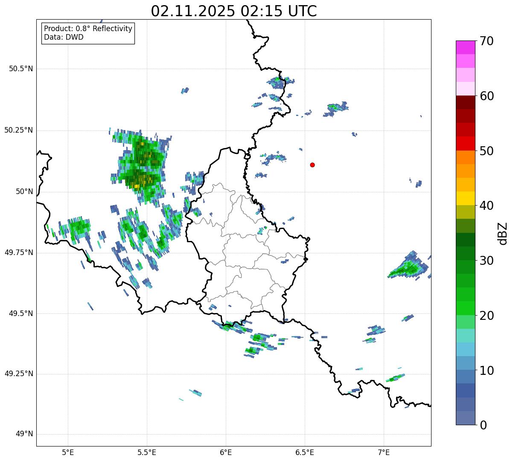
Task: Click the title 02.11.2025 02:15 UTC
Action: (x=234, y=11)
